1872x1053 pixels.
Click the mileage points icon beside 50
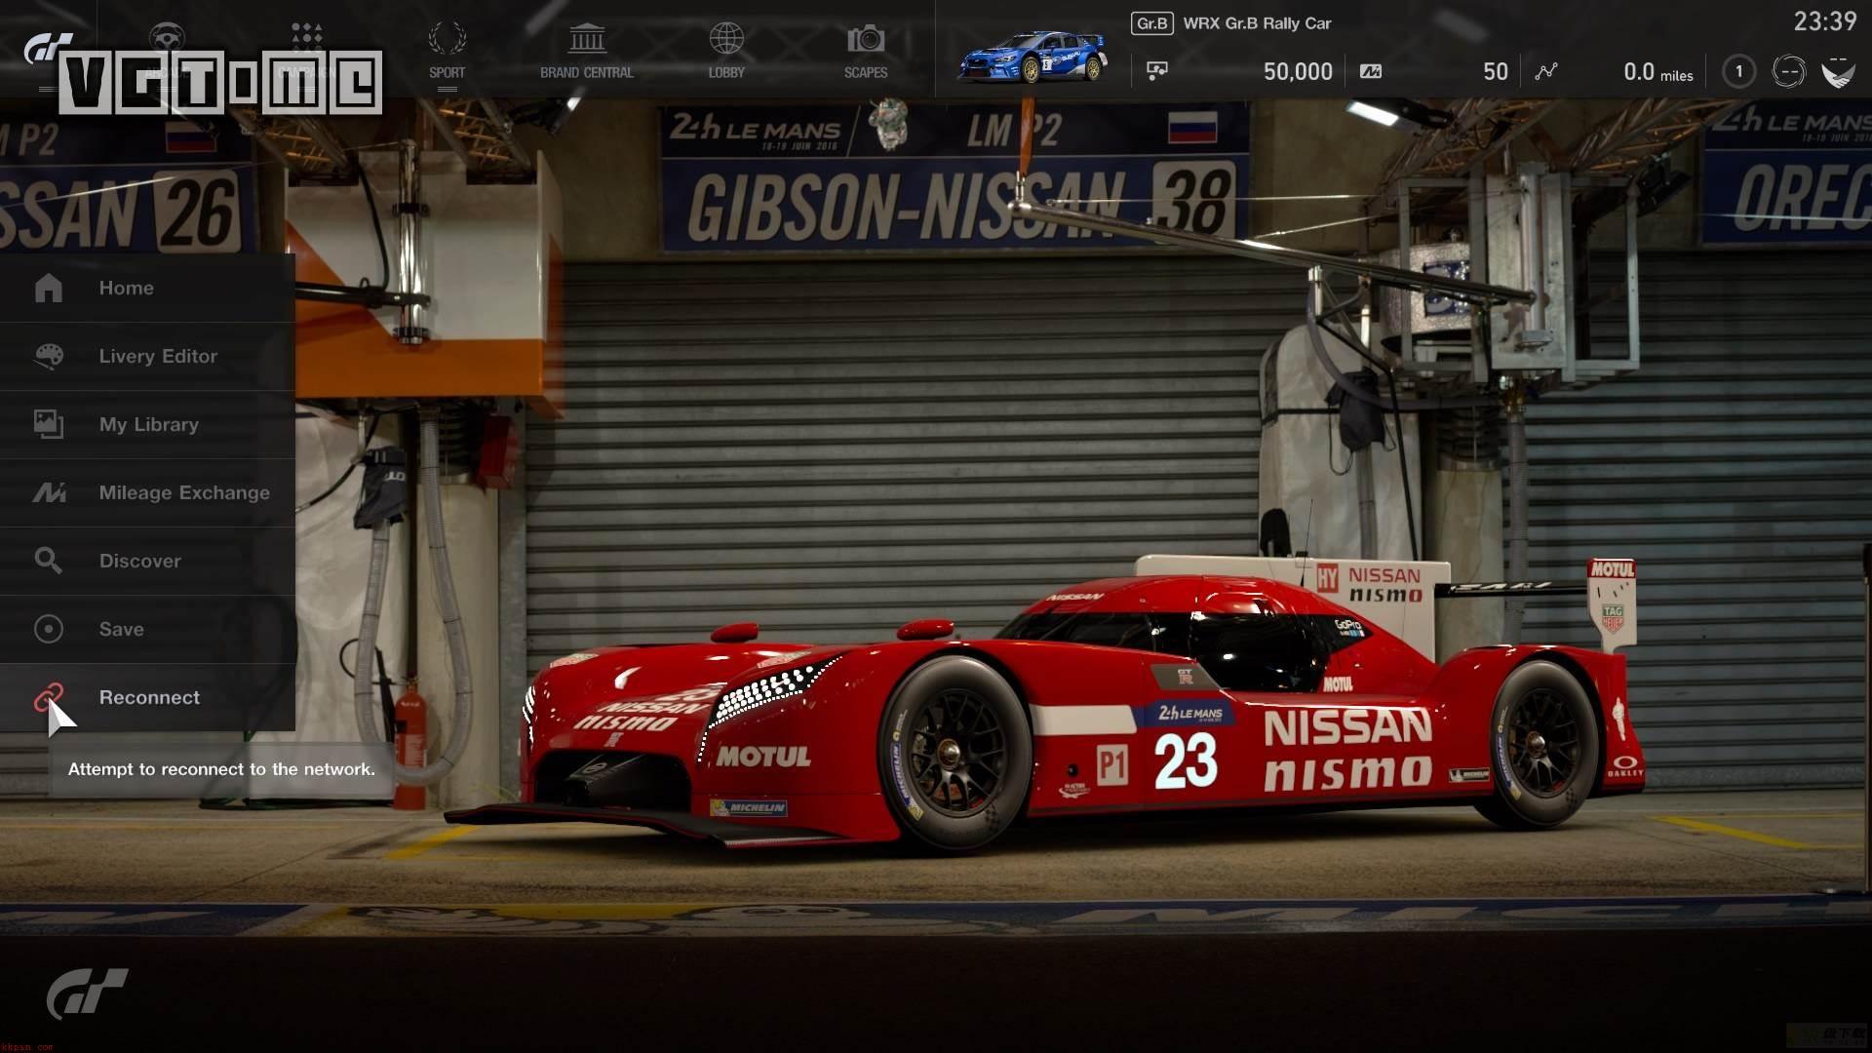1371,71
